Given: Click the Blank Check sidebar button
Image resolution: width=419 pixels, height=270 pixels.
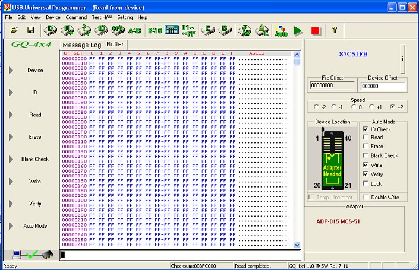Looking at the screenshot, I should coord(35,159).
